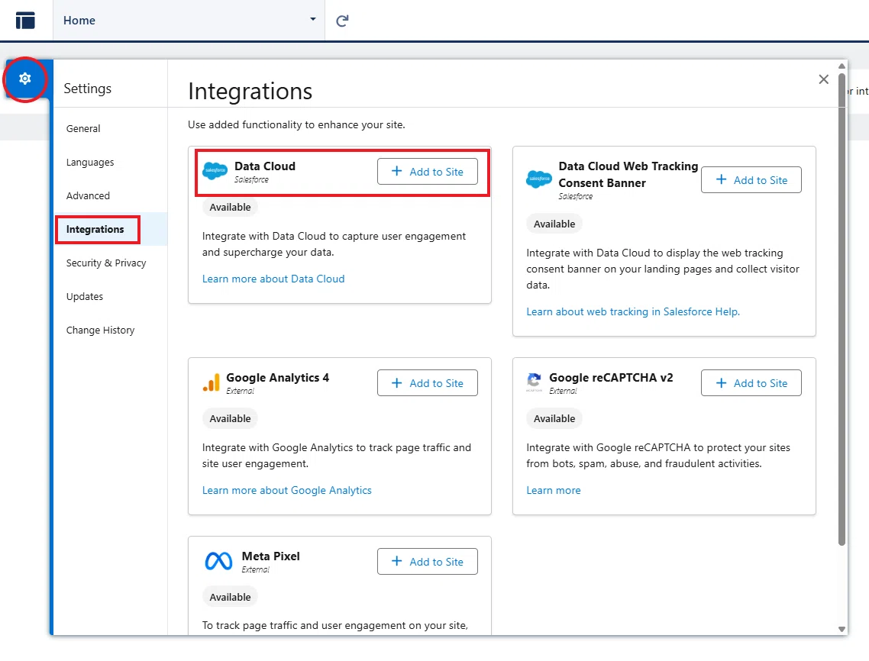Click the Google reCAPTCHA logo icon
The width and height of the screenshot is (869, 661).
535,382
